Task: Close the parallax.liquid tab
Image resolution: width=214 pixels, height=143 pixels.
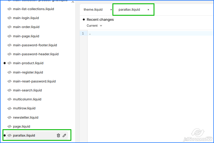Action: pyautogui.click(x=148, y=10)
